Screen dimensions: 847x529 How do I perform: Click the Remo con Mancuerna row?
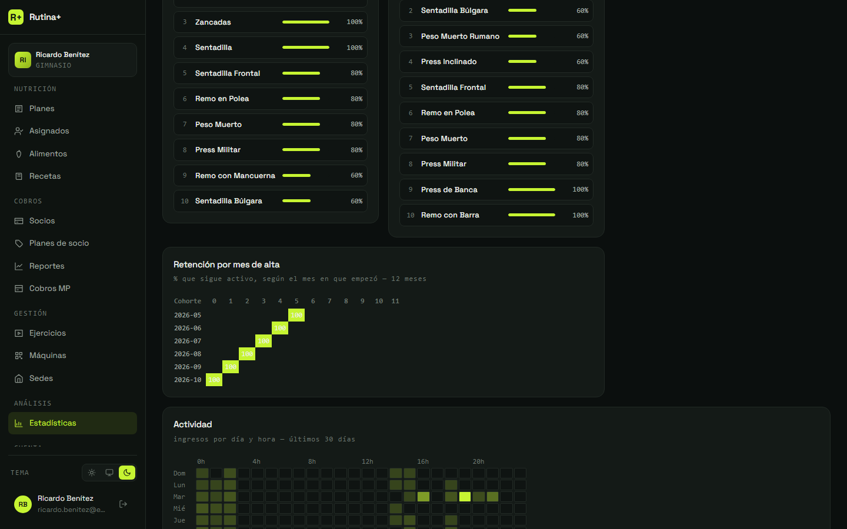click(271, 176)
